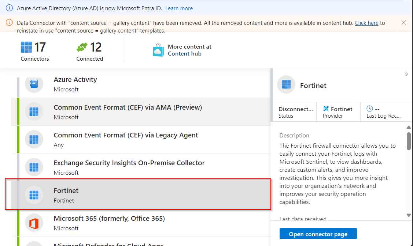The height and width of the screenshot is (246, 413).
Task: Click the Exchange Security Insights connector icon
Action: point(34,167)
